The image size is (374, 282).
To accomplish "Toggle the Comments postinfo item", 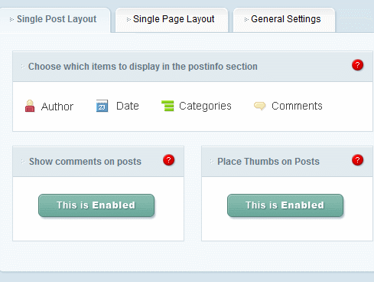I will [x=288, y=106].
